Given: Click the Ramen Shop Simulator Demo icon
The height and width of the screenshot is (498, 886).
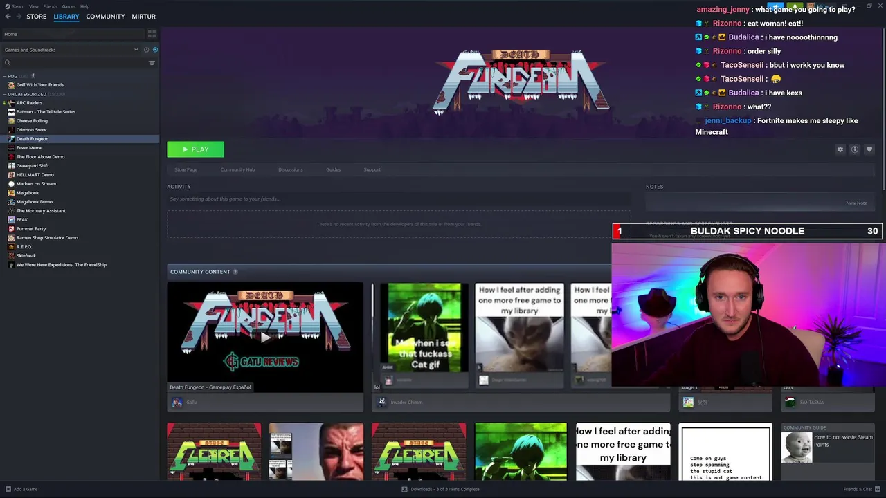Looking at the screenshot, I should click(x=11, y=238).
